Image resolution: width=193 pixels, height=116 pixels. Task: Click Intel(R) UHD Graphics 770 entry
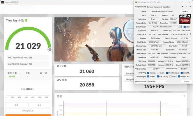[28, 64]
